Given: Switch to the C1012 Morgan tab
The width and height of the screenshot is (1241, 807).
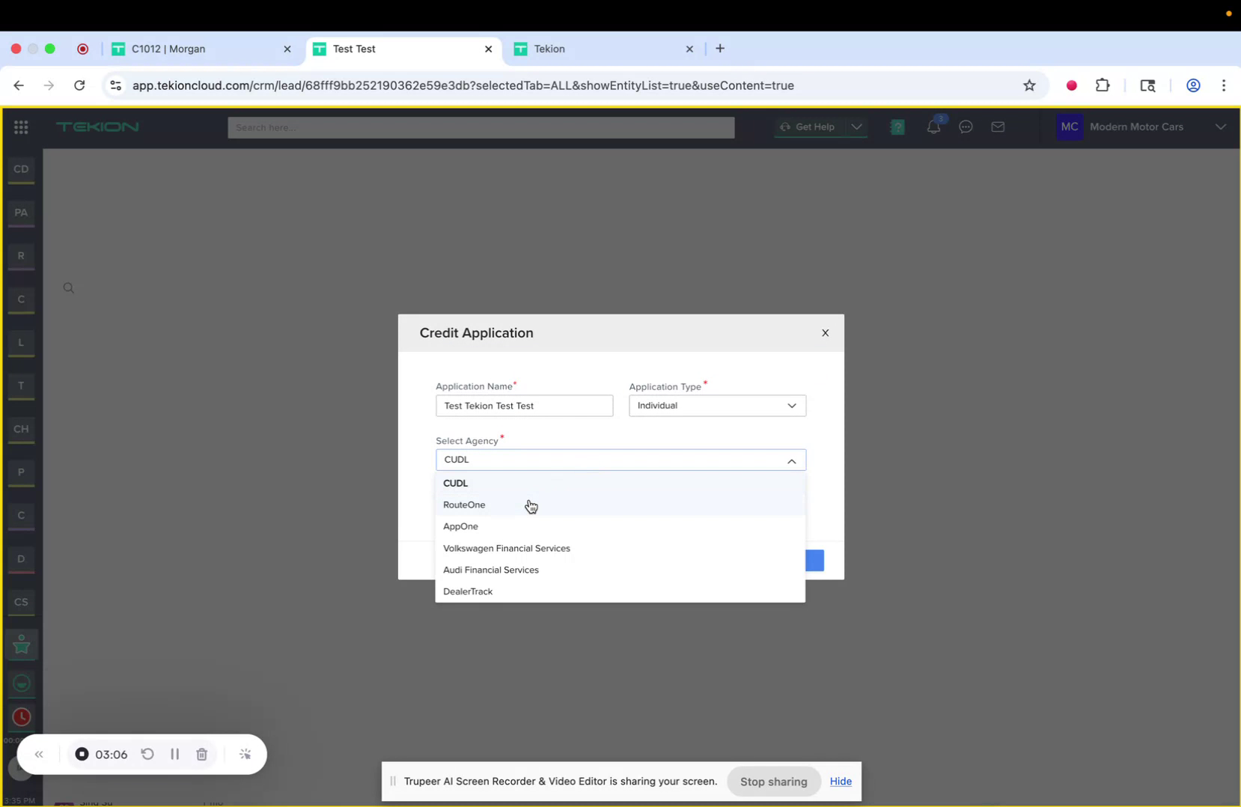Looking at the screenshot, I should coord(168,49).
